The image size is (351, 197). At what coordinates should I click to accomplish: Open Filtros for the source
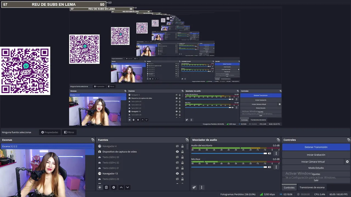click(x=69, y=132)
